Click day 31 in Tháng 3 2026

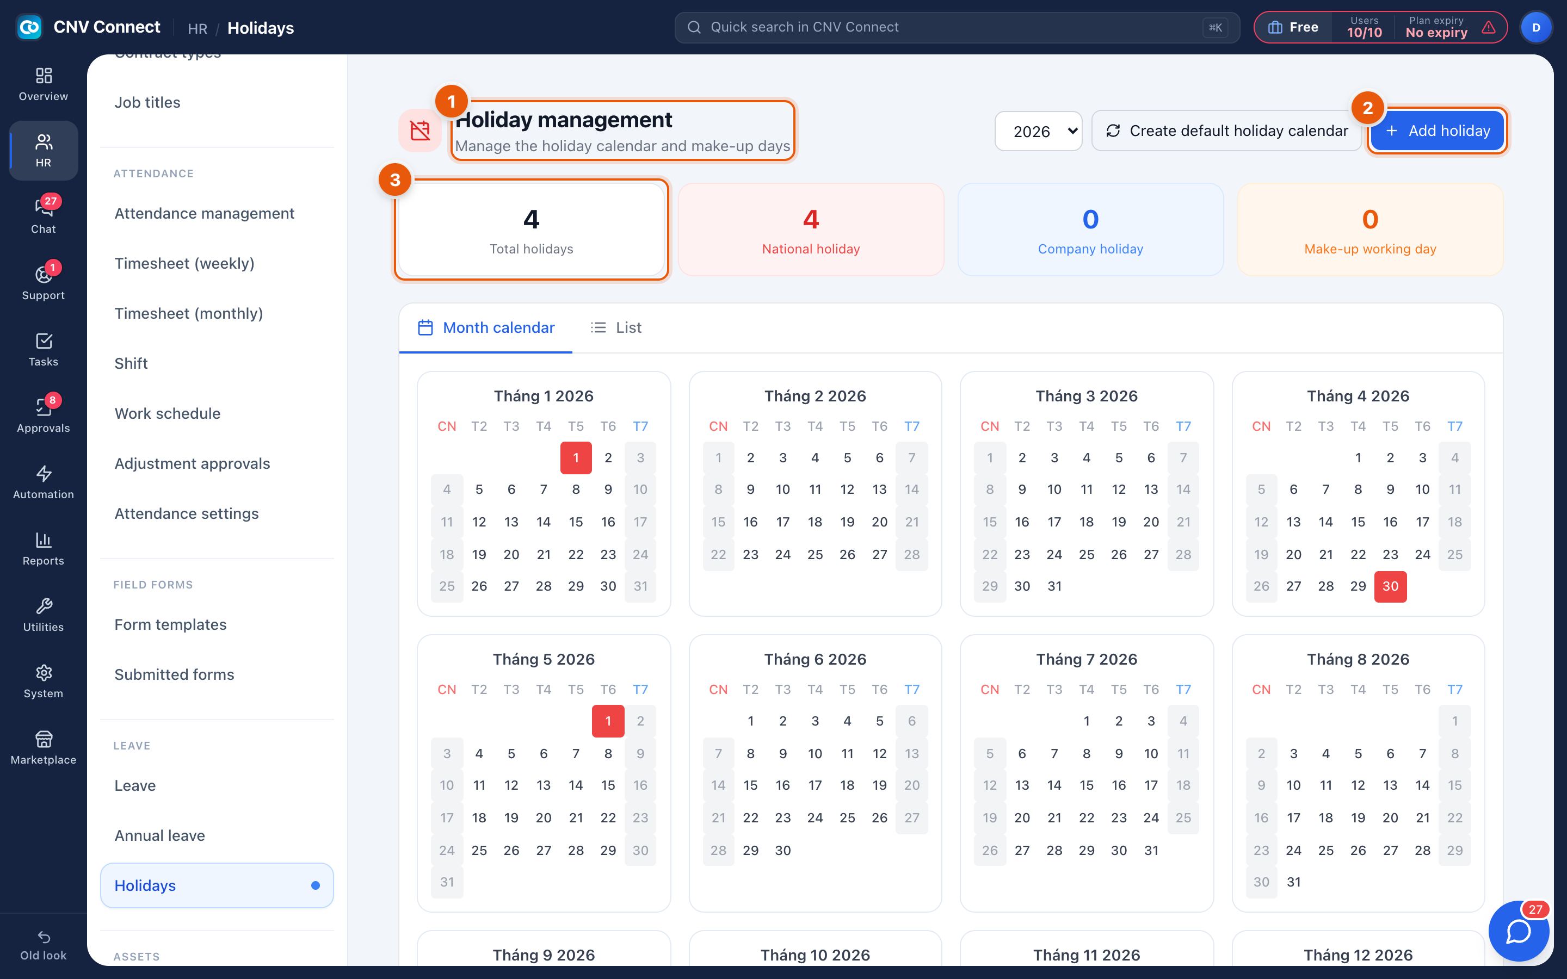[1054, 587]
